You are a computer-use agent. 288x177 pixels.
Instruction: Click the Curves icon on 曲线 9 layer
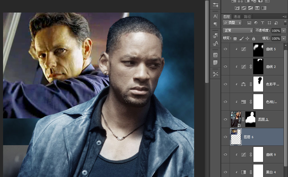click(x=244, y=155)
